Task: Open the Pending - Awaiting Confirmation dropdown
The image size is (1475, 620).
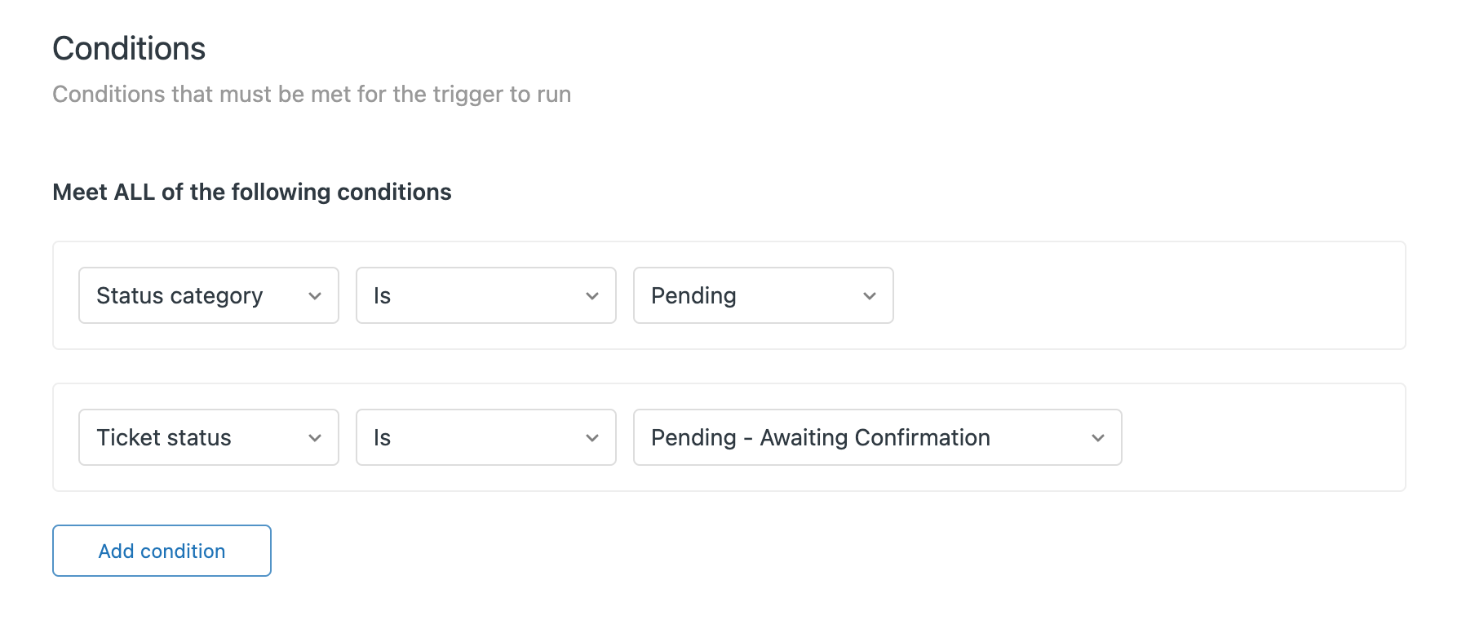Action: 877,437
